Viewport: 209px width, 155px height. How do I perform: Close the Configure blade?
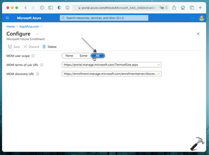[198, 34]
